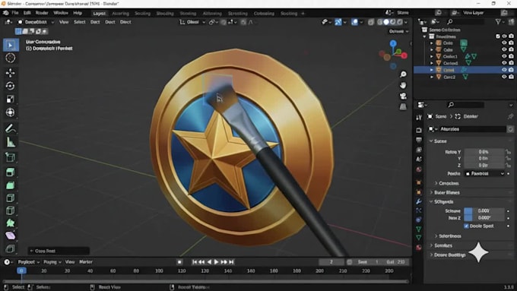Screen dimensions: 517x291
Task: Open the interaction mode dropdown in viewport header
Action: click(36, 22)
